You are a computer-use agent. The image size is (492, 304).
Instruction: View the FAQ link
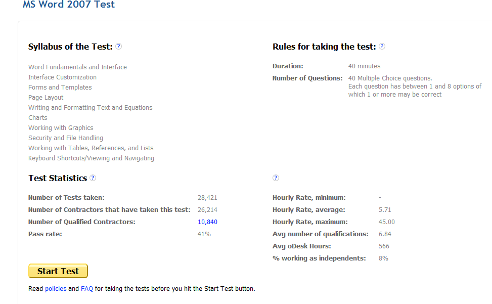(x=86, y=288)
